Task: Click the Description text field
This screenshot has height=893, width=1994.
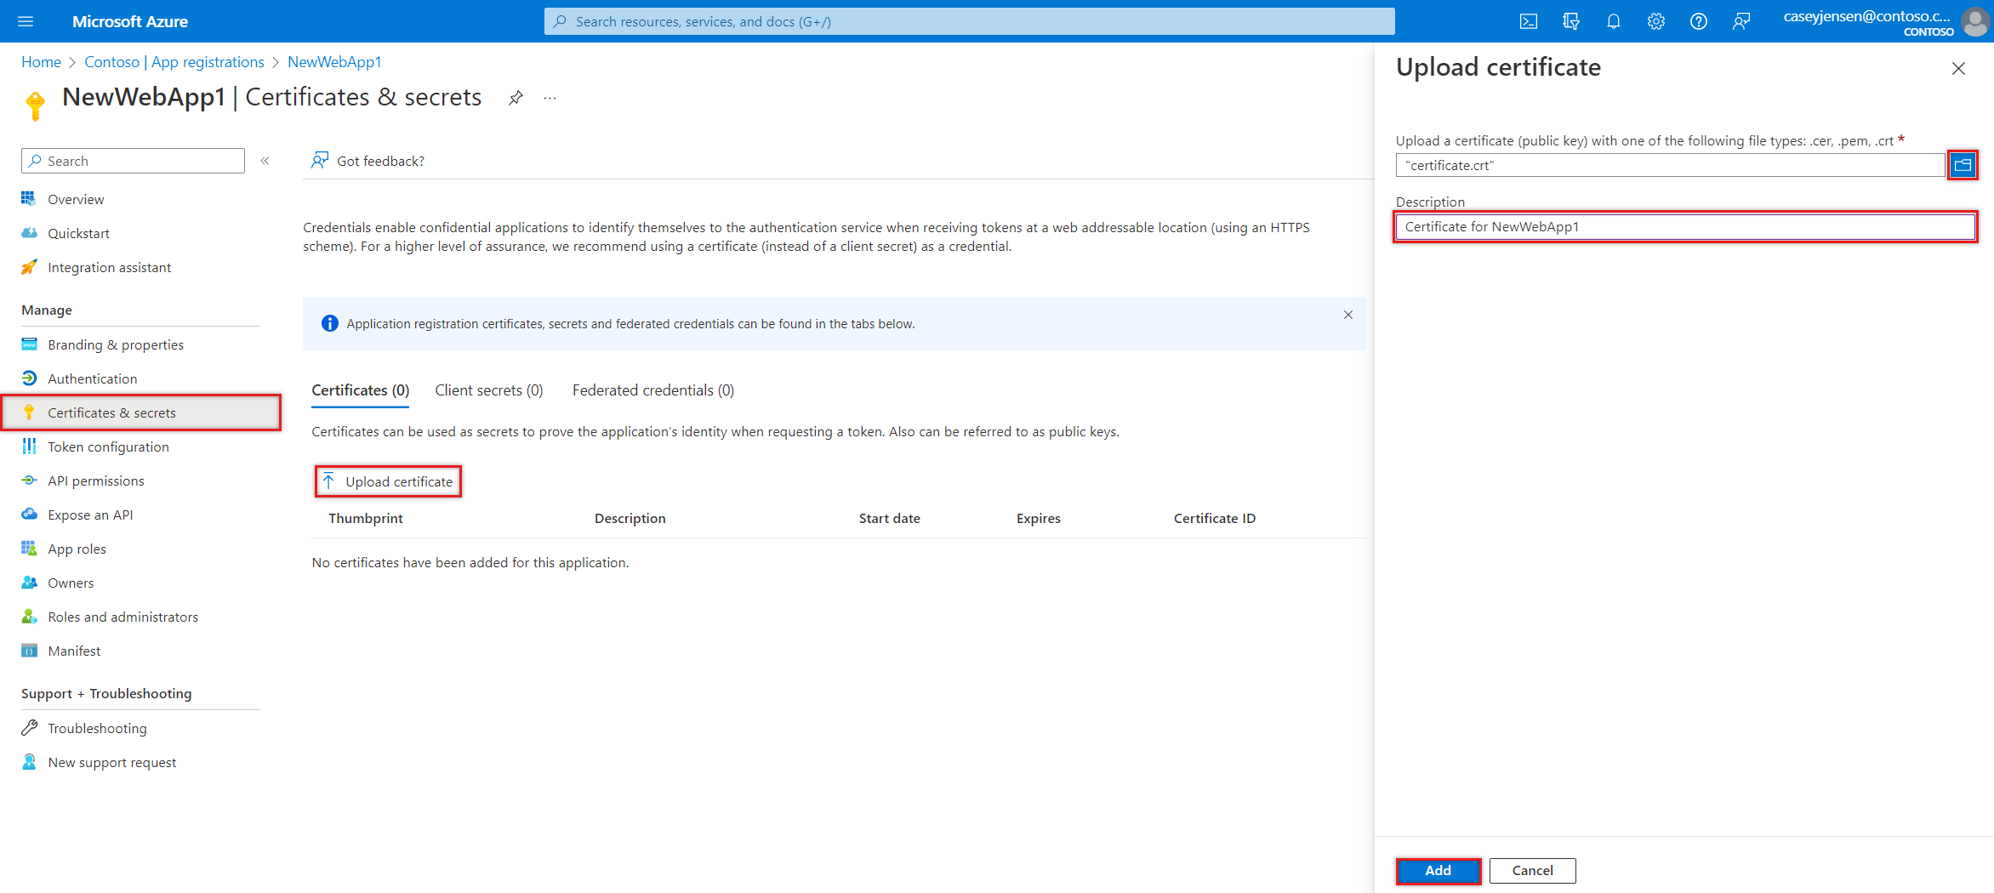Action: 1685,226
